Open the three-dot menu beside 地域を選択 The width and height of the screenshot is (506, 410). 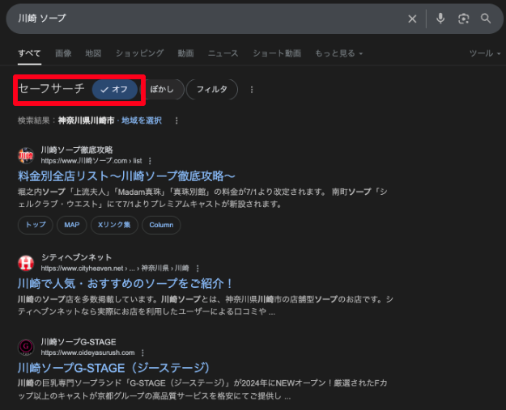coord(176,120)
